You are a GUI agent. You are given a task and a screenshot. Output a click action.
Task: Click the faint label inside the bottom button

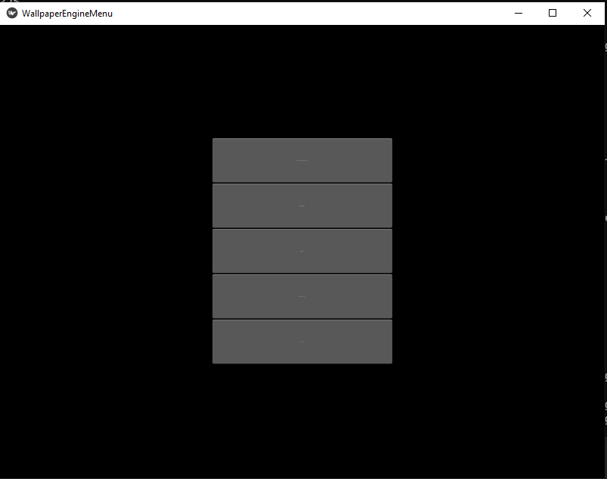pyautogui.click(x=302, y=341)
